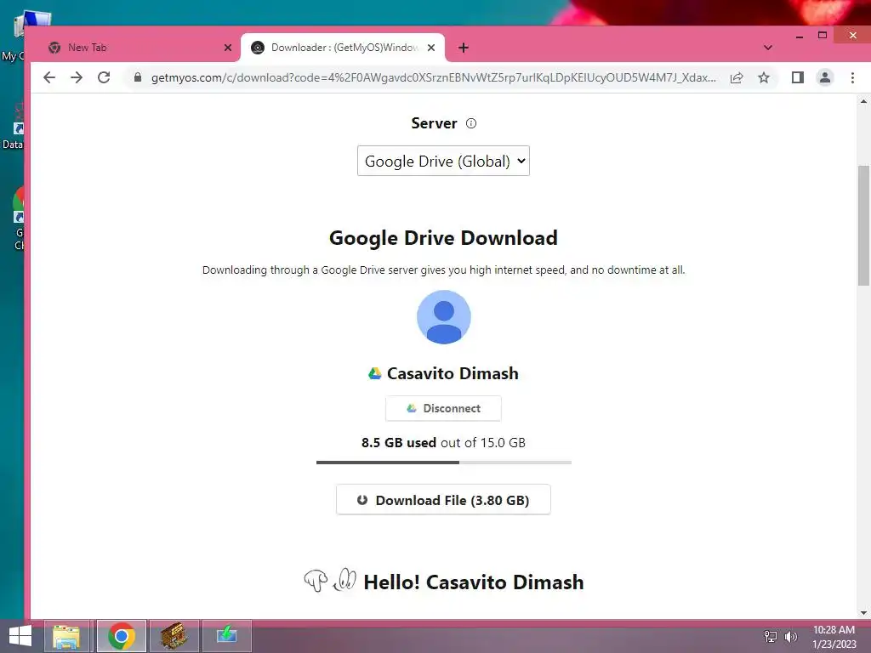This screenshot has height=653, width=871.
Task: Open the Windows Start menu
Action: pos(20,636)
